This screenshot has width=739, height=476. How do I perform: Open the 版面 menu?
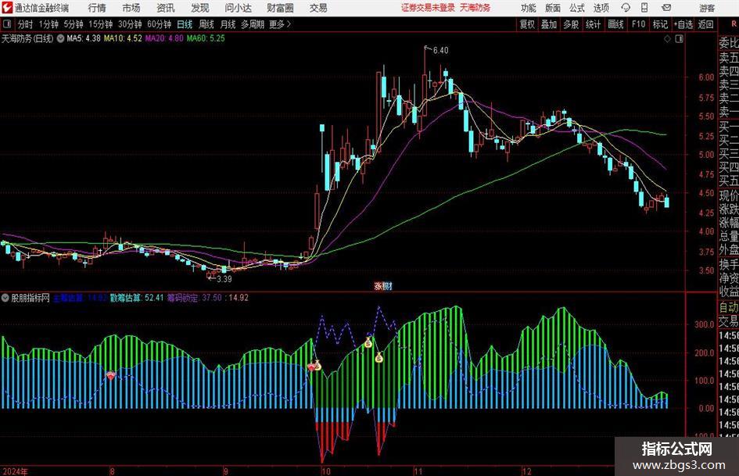pyautogui.click(x=552, y=8)
